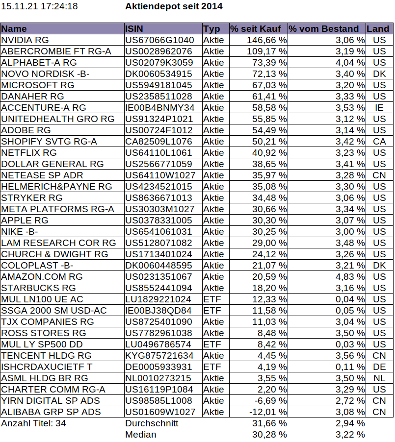Click the SHOPIFY SVTG RG-A entry
395x442 pixels.
tap(62, 141)
